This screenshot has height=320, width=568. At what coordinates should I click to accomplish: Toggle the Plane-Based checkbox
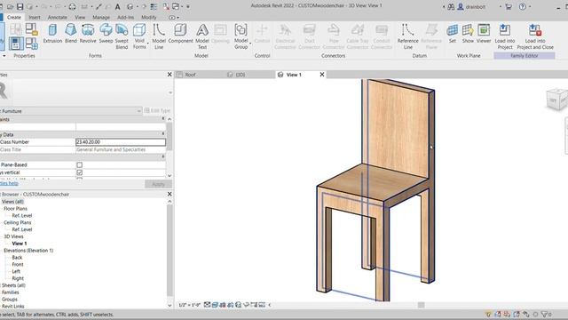point(79,164)
